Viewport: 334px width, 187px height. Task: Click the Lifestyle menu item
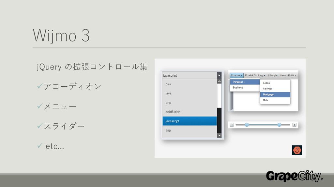(x=273, y=75)
